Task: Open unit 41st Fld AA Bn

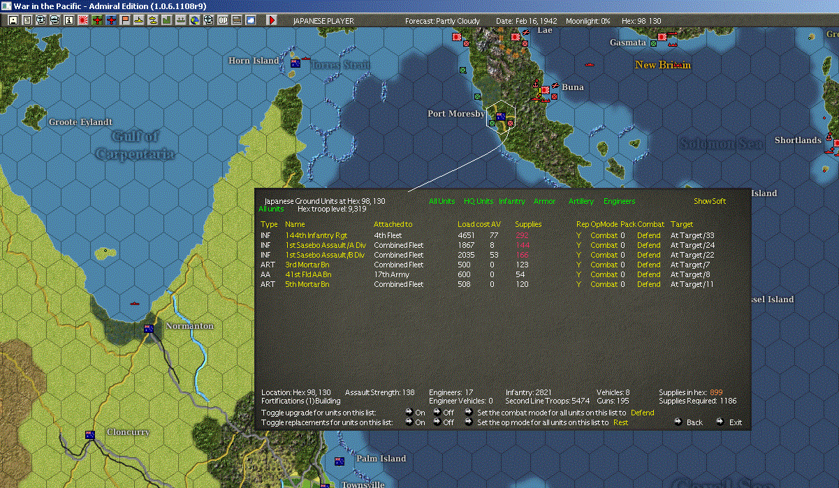Action: pyautogui.click(x=309, y=274)
